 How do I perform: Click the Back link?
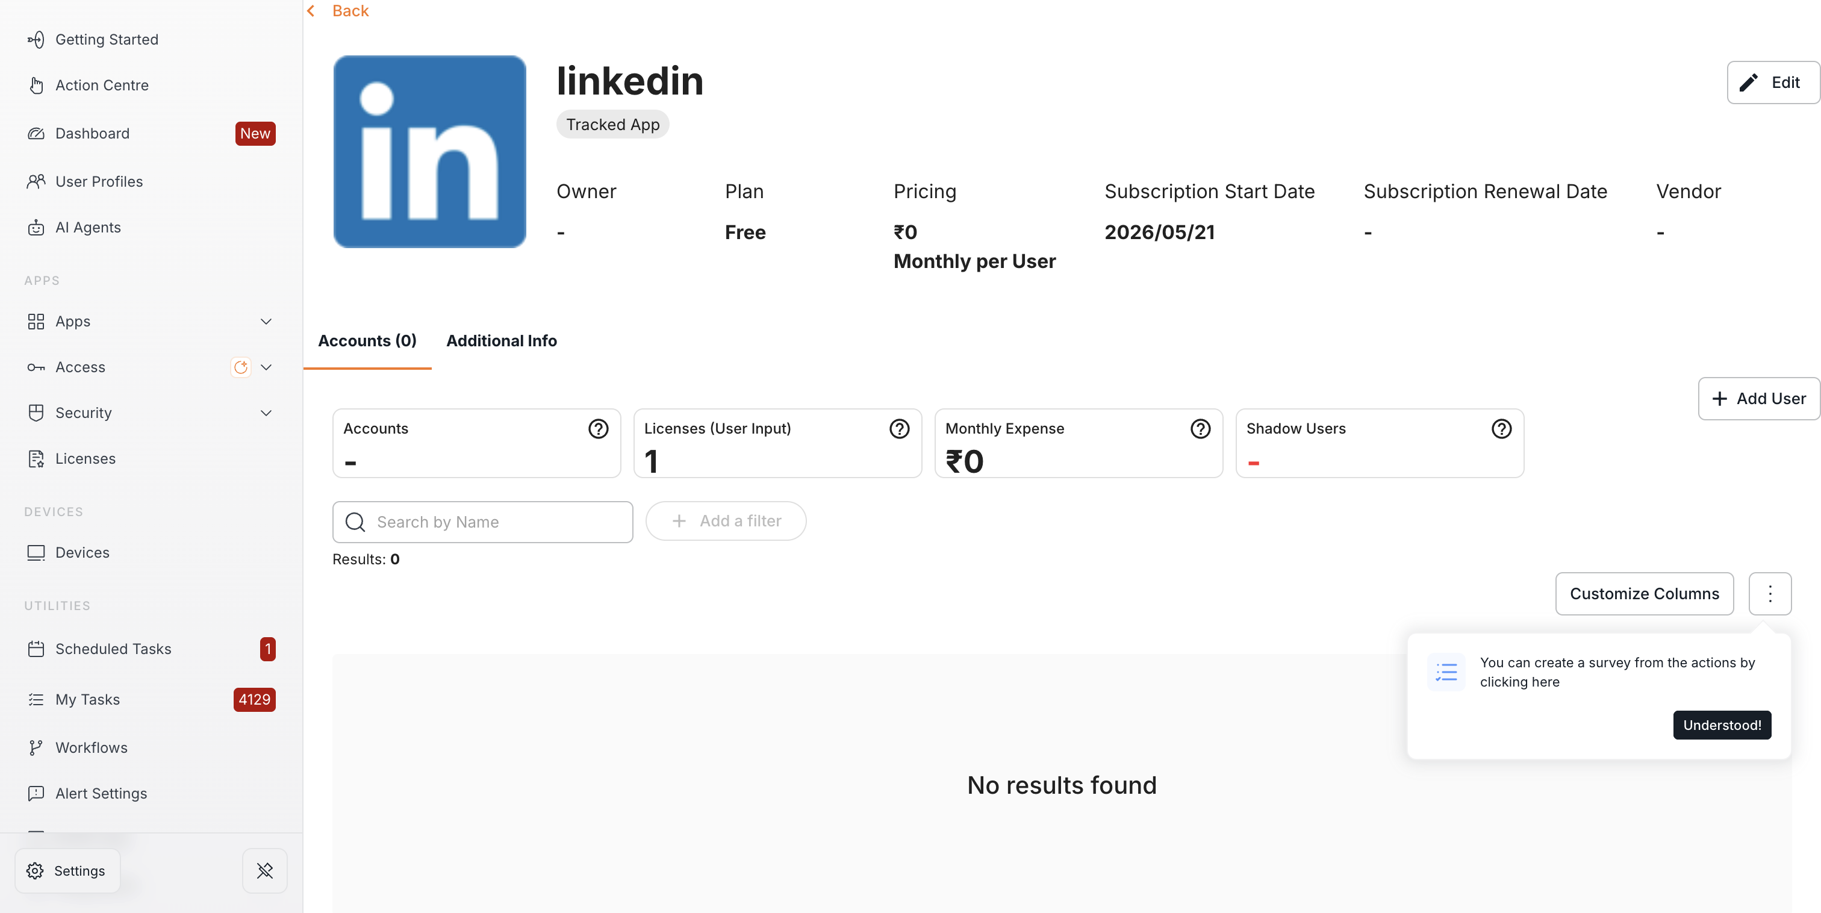pyautogui.click(x=350, y=11)
